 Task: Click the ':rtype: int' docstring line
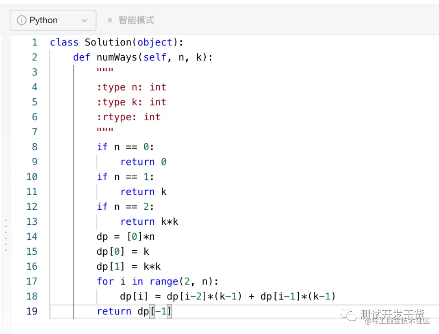point(128,117)
